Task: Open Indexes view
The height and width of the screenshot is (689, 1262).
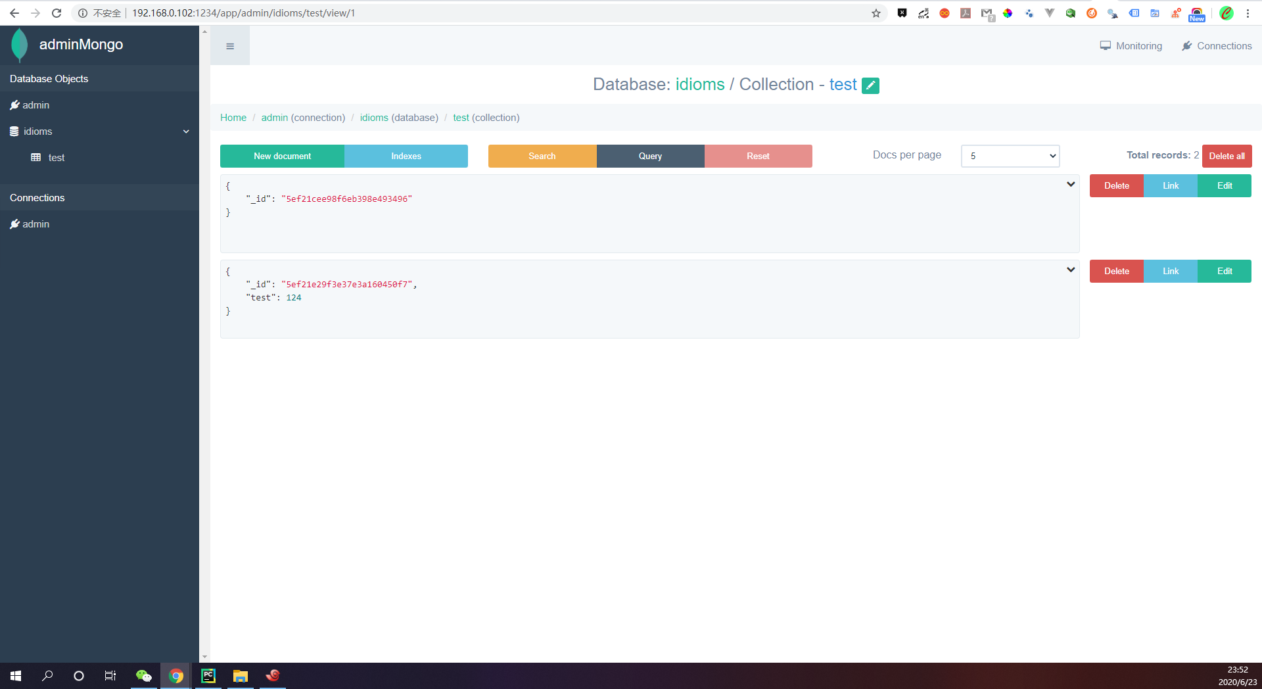Action: (x=406, y=156)
